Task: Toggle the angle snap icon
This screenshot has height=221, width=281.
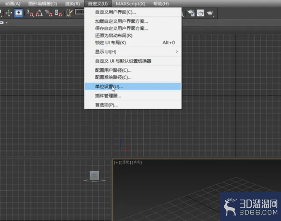Action: coord(39,13)
